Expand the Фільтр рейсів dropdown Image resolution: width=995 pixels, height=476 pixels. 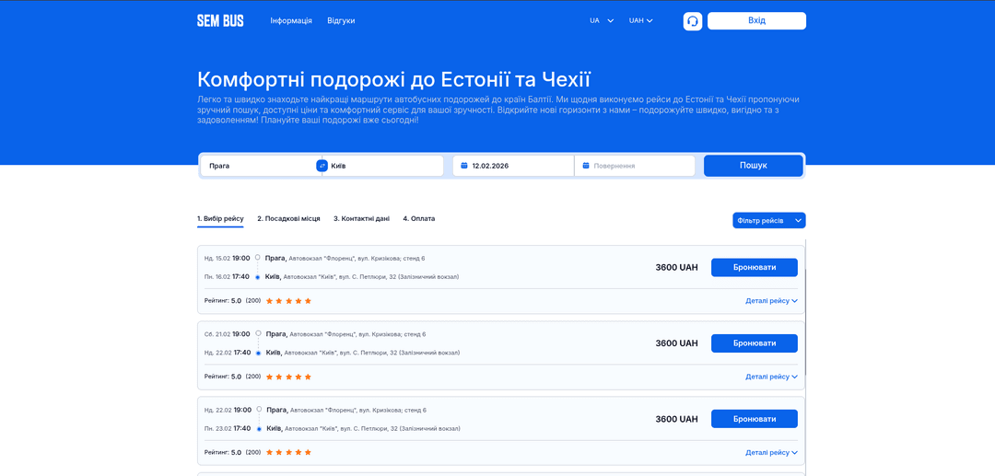(x=768, y=221)
